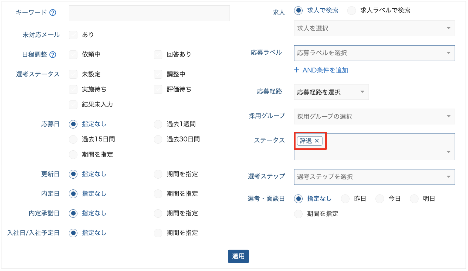The width and height of the screenshot is (468, 271).
Task: Check the 未設定 selection status checkbox
Action: coord(73,74)
